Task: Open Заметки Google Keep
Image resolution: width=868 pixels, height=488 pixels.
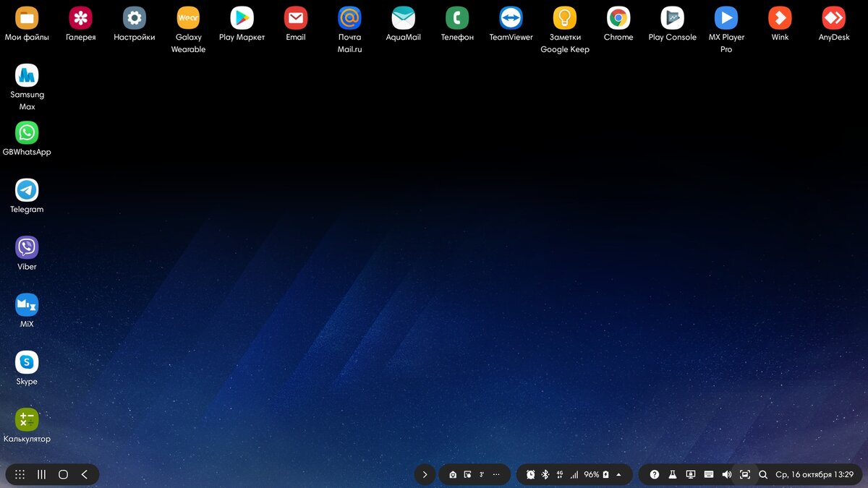Action: [x=565, y=30]
